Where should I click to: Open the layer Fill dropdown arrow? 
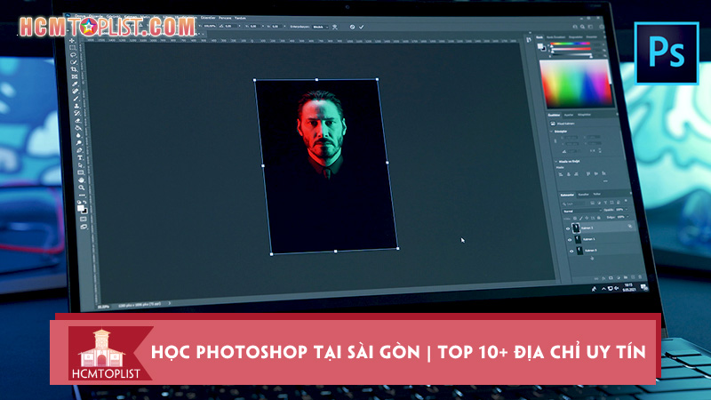pyautogui.click(x=628, y=216)
